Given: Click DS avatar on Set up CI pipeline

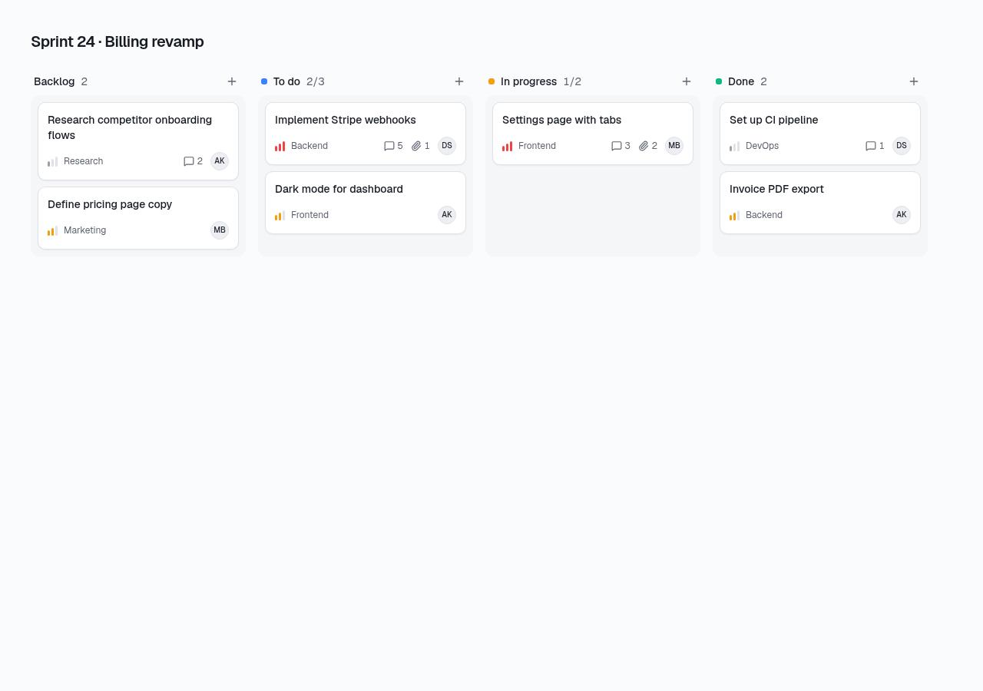Looking at the screenshot, I should click(x=902, y=146).
